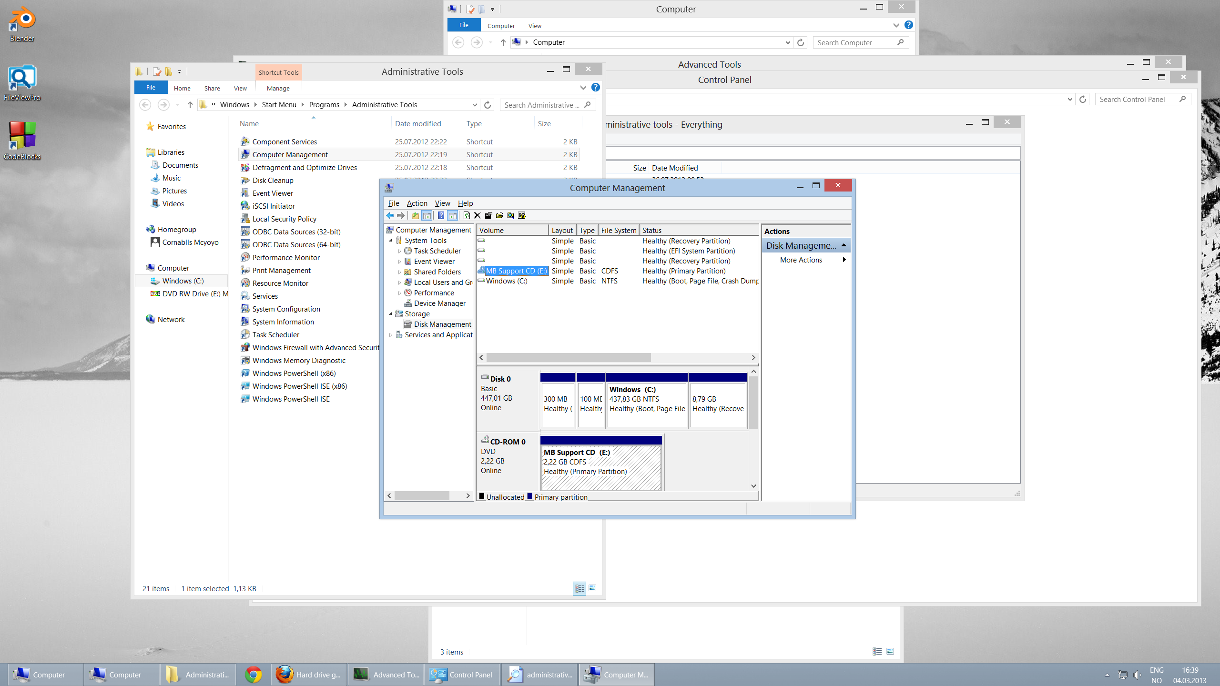The image size is (1220, 686).
Task: Click the Forward arrow in Computer Management toolbar
Action: point(401,216)
